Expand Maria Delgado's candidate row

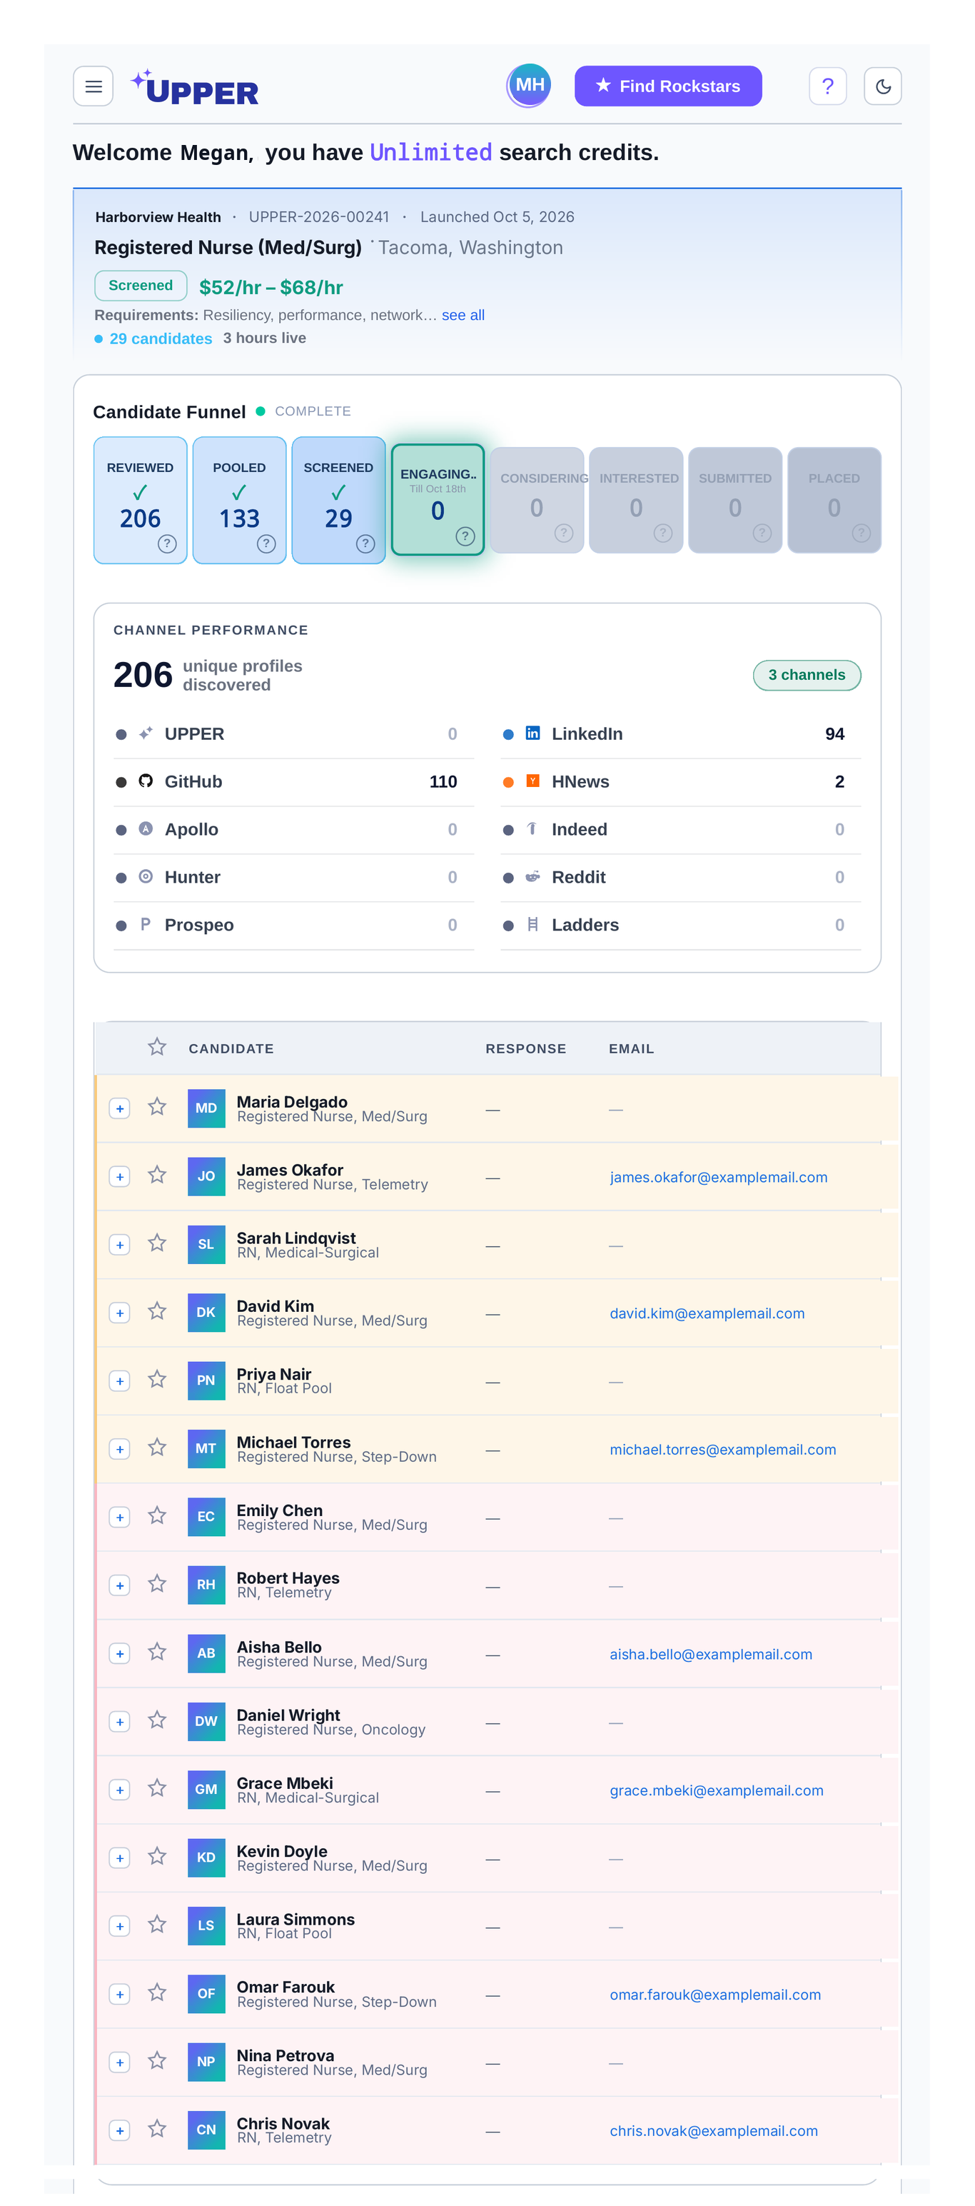coord(120,1109)
